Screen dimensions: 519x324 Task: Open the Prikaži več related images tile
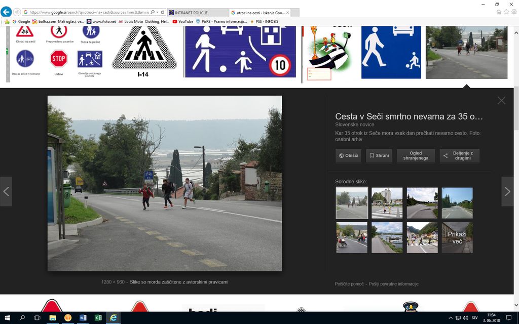click(457, 237)
